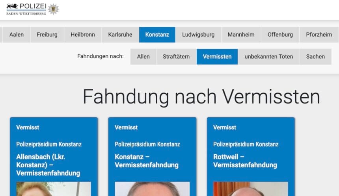Image resolution: width=339 pixels, height=196 pixels.
Task: Open the Konstanz – Vermisstenfahndung card title
Action: coord(147,161)
